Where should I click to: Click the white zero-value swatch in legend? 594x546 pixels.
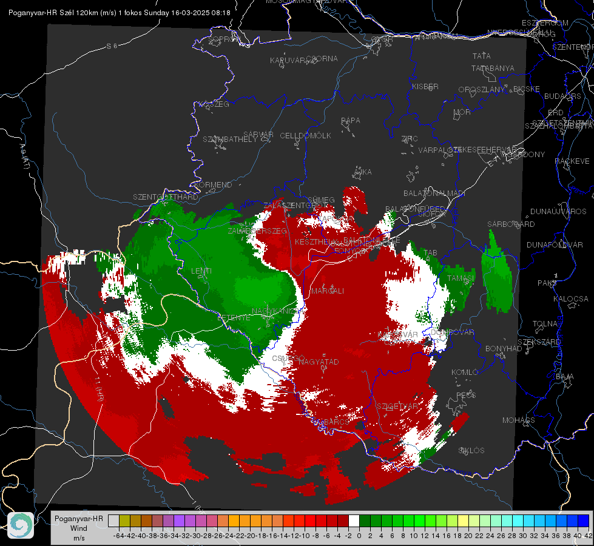(x=354, y=521)
